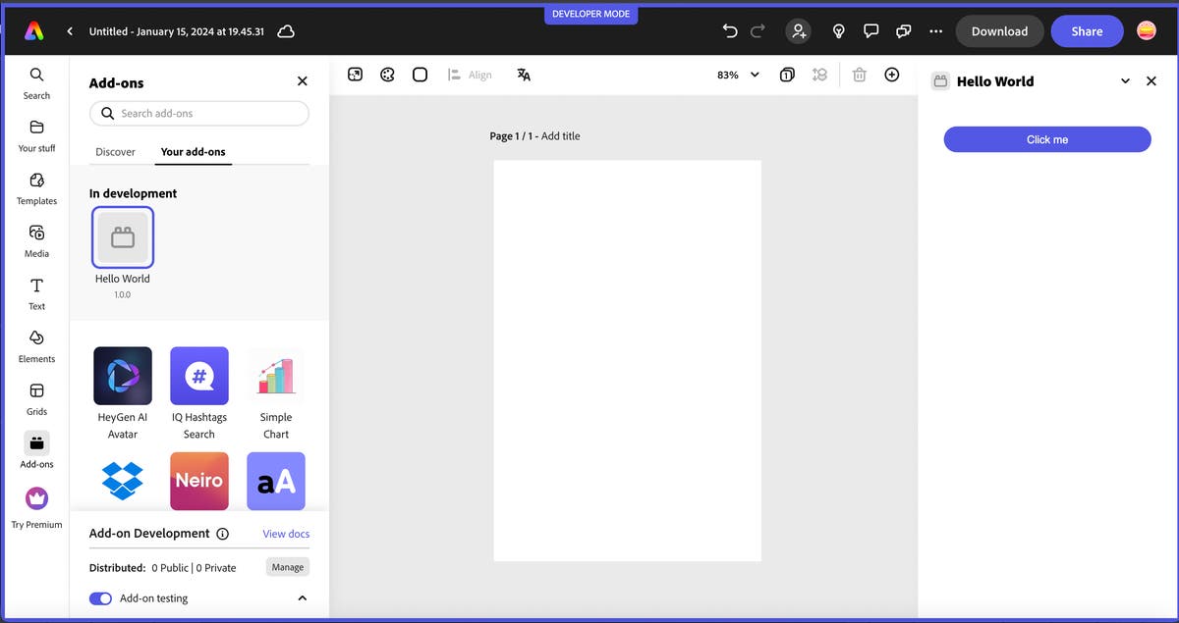Viewport: 1179px width, 623px height.
Task: Select Add-ons in the sidebar
Action: (36, 451)
